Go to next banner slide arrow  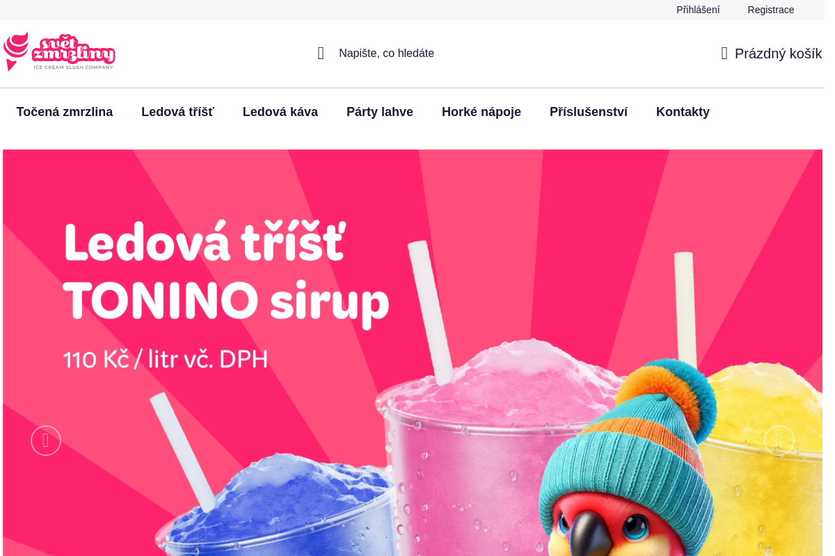pos(779,441)
